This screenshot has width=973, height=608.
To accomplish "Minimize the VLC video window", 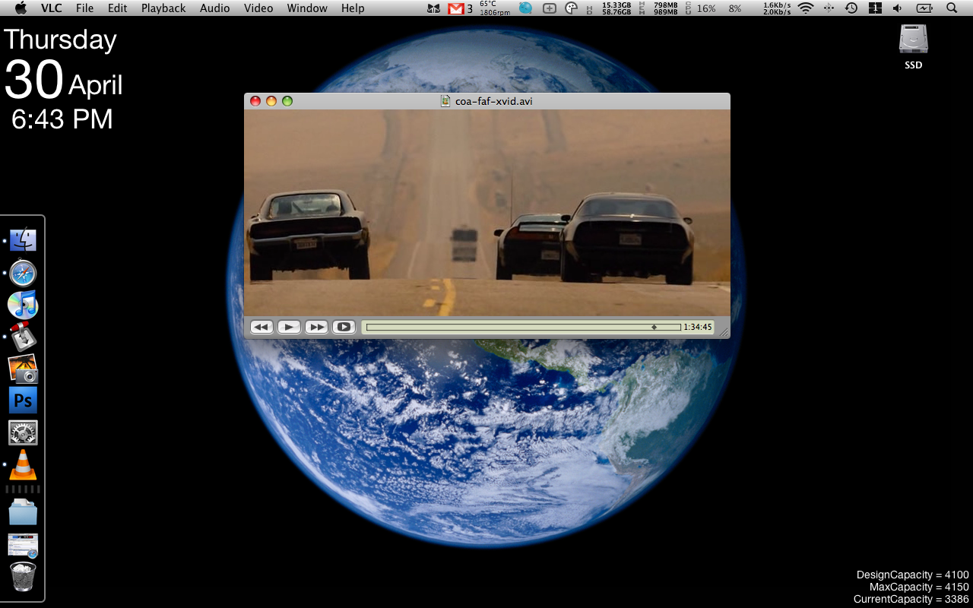I will (x=271, y=101).
